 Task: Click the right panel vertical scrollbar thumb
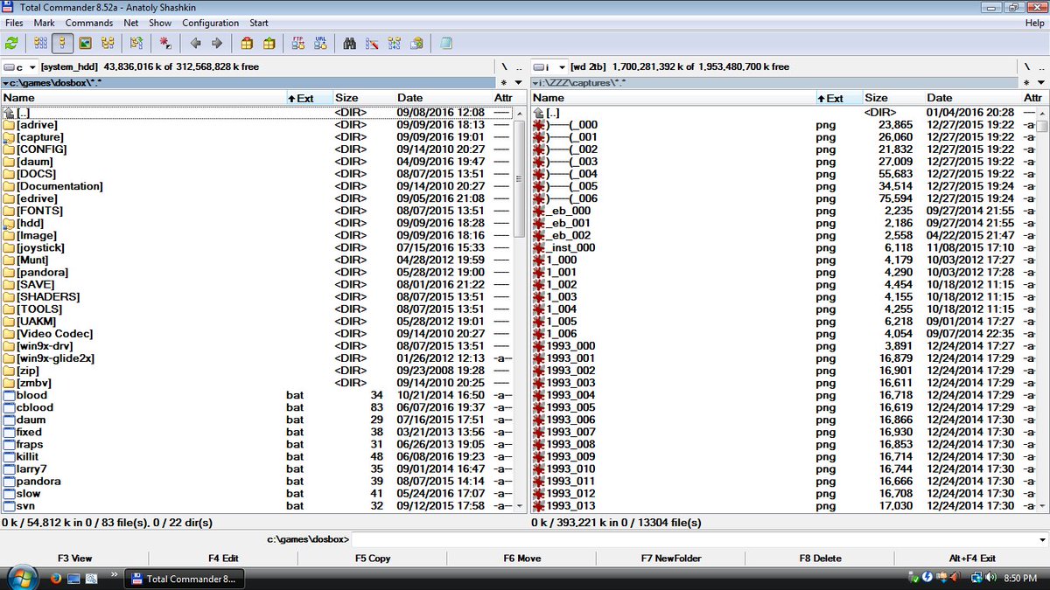pyautogui.click(x=1042, y=125)
